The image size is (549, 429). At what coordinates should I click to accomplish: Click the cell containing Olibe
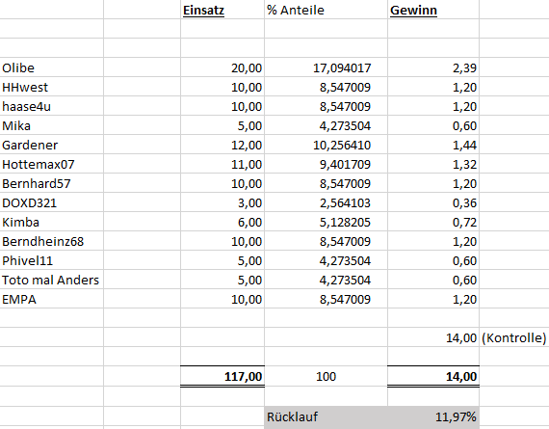[52, 67]
